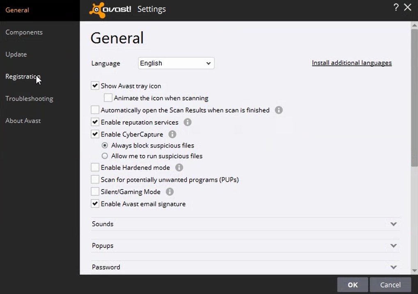Viewport: 418px width, 294px height.
Task: Expand the Password section
Action: pos(393,267)
